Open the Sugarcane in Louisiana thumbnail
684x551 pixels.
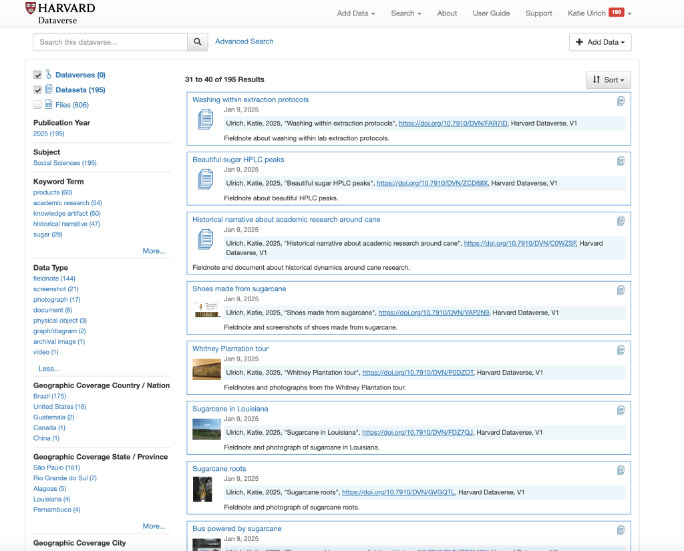point(206,429)
